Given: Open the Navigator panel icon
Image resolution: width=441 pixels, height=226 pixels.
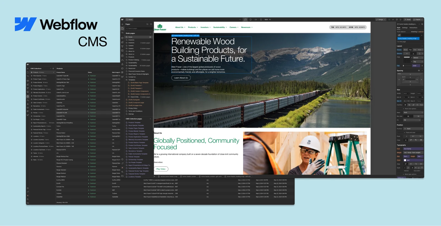Looking at the screenshot, I should (x=122, y=32).
